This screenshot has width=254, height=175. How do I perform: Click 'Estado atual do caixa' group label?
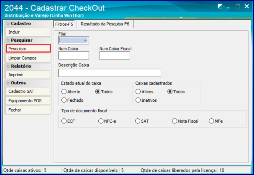[x=81, y=83]
